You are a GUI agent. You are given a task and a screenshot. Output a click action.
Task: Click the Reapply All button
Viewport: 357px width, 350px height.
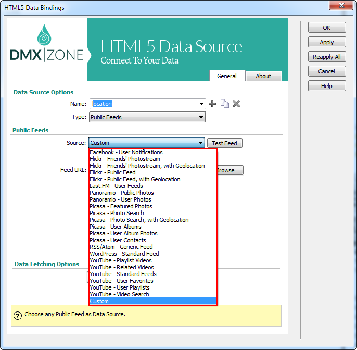[327, 57]
